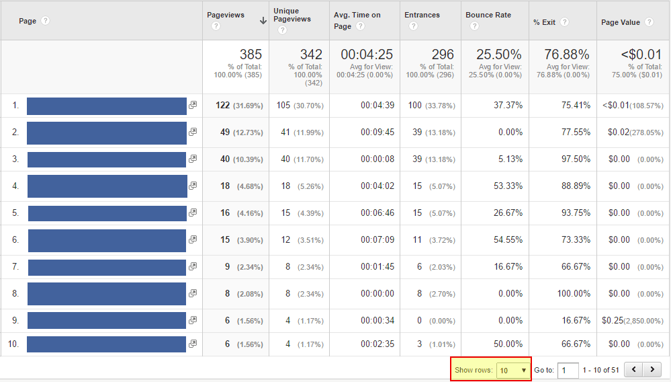Click help icon next to Page header
This screenshot has width=671, height=382.
point(46,21)
